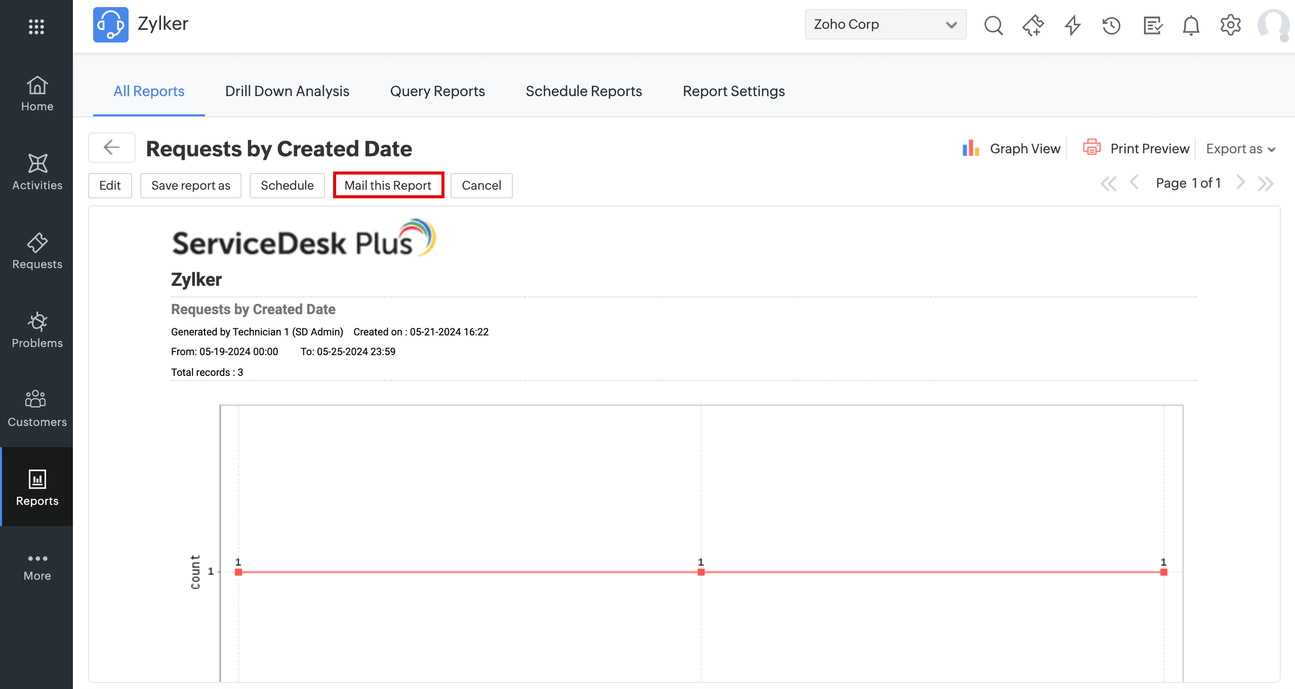The image size is (1295, 689).
Task: Switch to the Drill Down Analysis tab
Action: (x=287, y=91)
